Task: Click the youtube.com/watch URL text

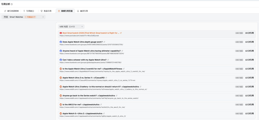Action: point(79,35)
